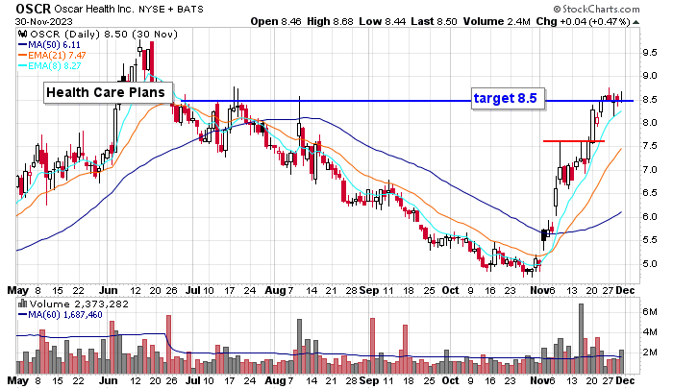The width and height of the screenshot is (673, 389).
Task: Click the Low 8.44 value
Action: pyautogui.click(x=382, y=21)
